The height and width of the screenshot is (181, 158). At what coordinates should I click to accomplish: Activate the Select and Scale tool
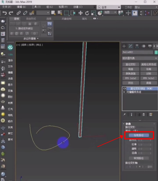click(x=94, y=13)
